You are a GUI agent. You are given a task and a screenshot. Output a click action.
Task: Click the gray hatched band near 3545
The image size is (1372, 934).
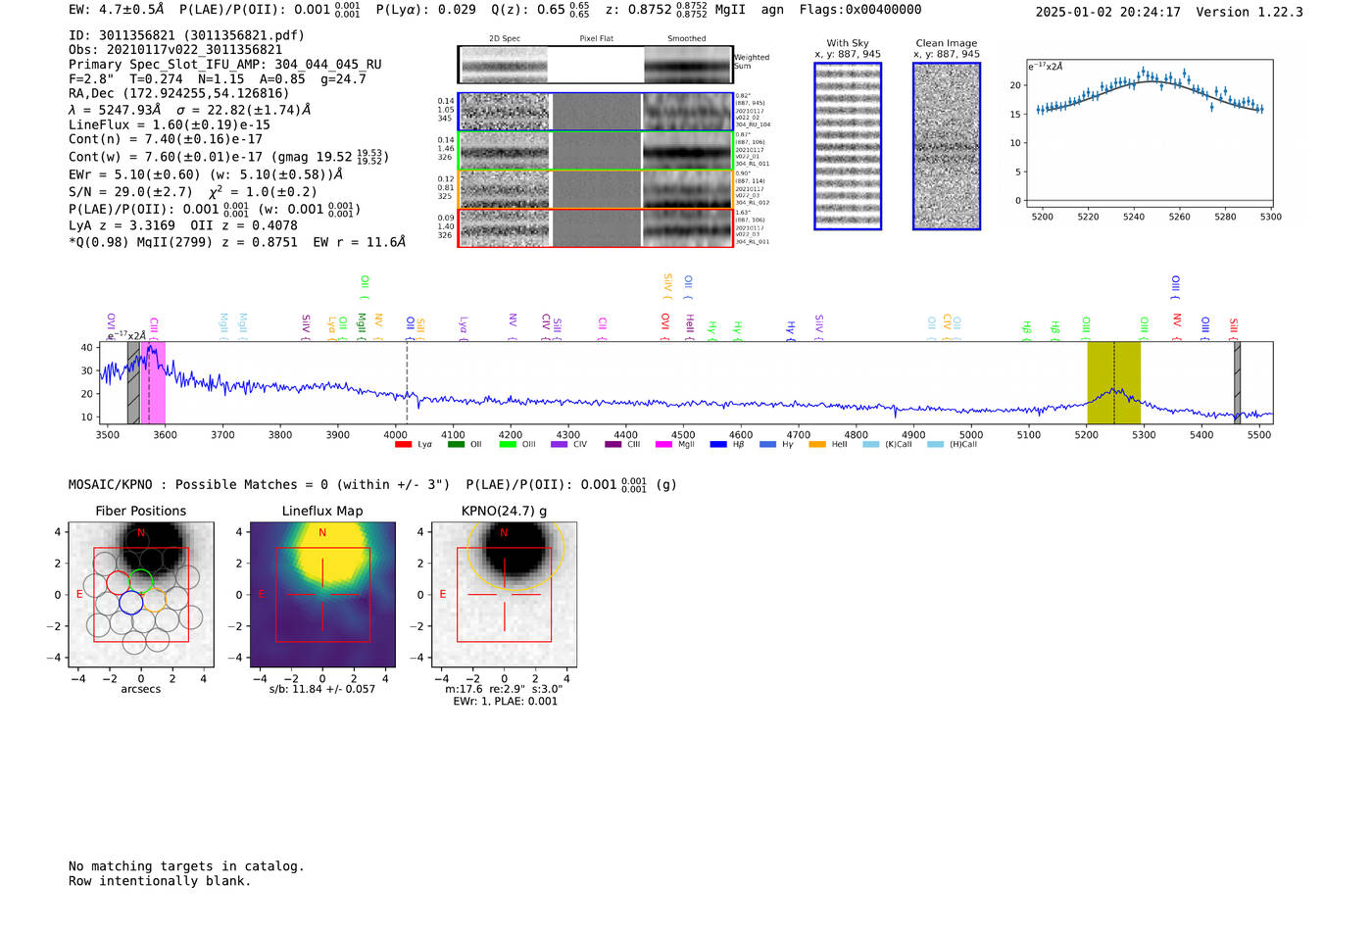click(x=133, y=382)
